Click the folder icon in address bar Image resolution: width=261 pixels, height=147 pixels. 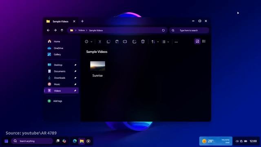click(x=72, y=30)
